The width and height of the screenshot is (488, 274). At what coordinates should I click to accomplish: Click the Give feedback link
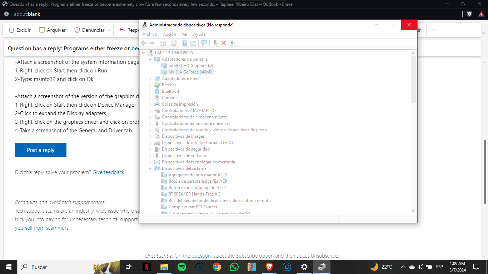click(108, 172)
